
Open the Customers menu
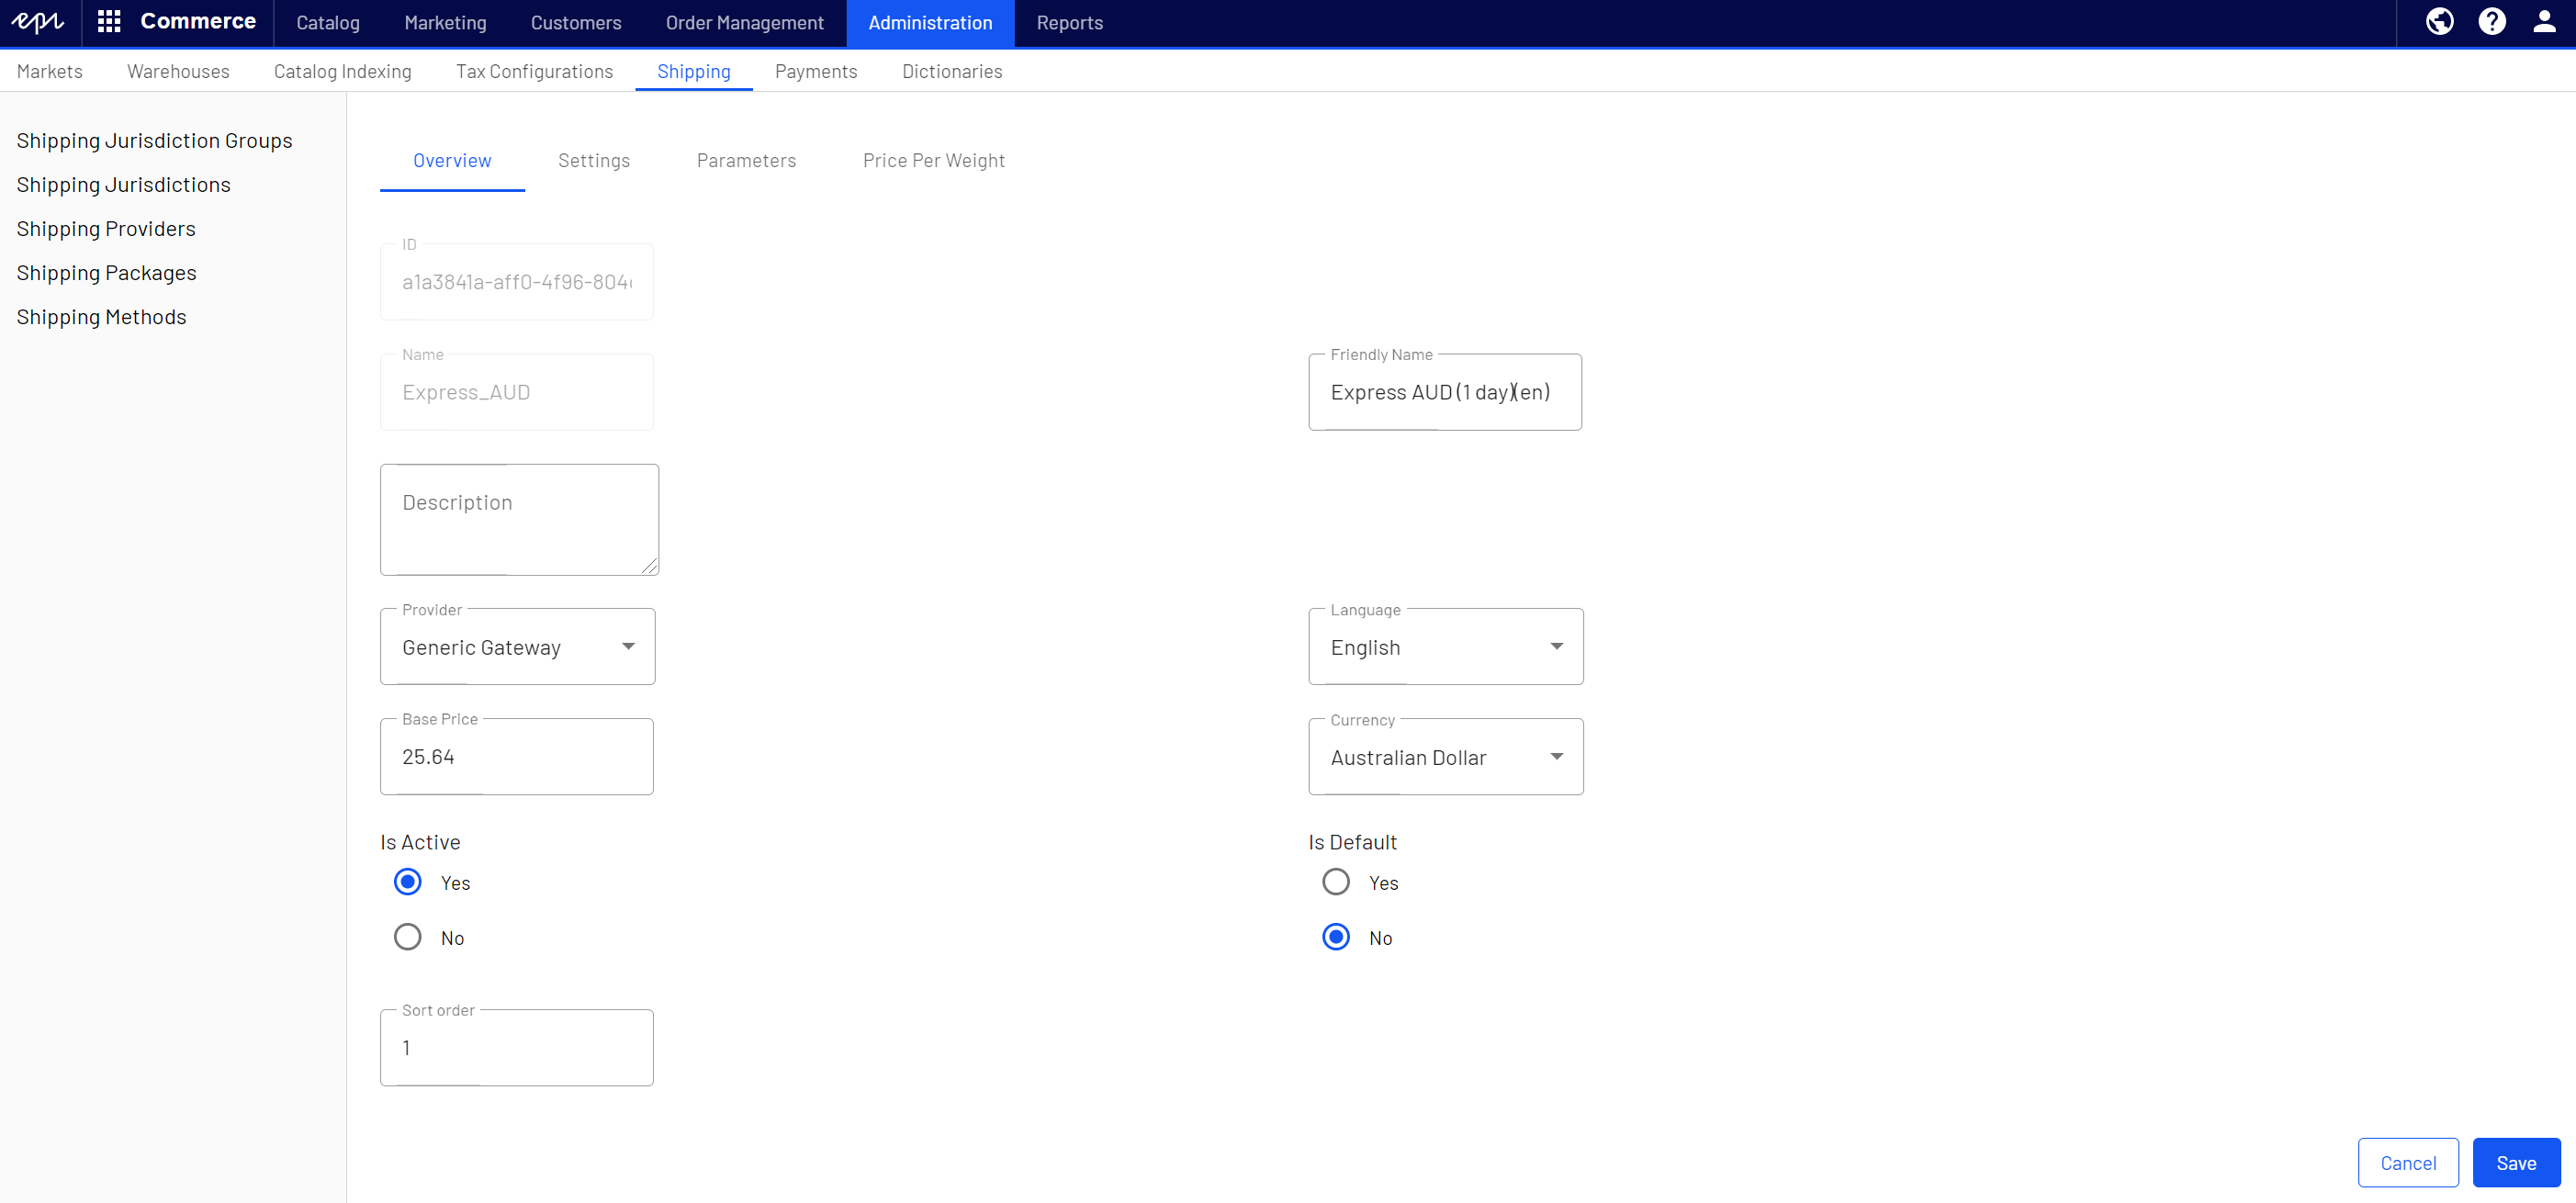pyautogui.click(x=576, y=23)
